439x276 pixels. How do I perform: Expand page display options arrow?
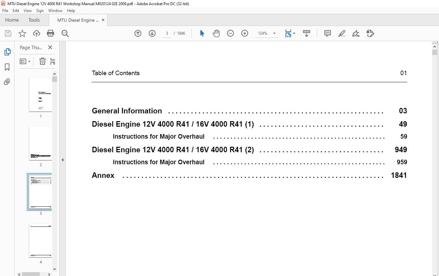tap(294, 33)
